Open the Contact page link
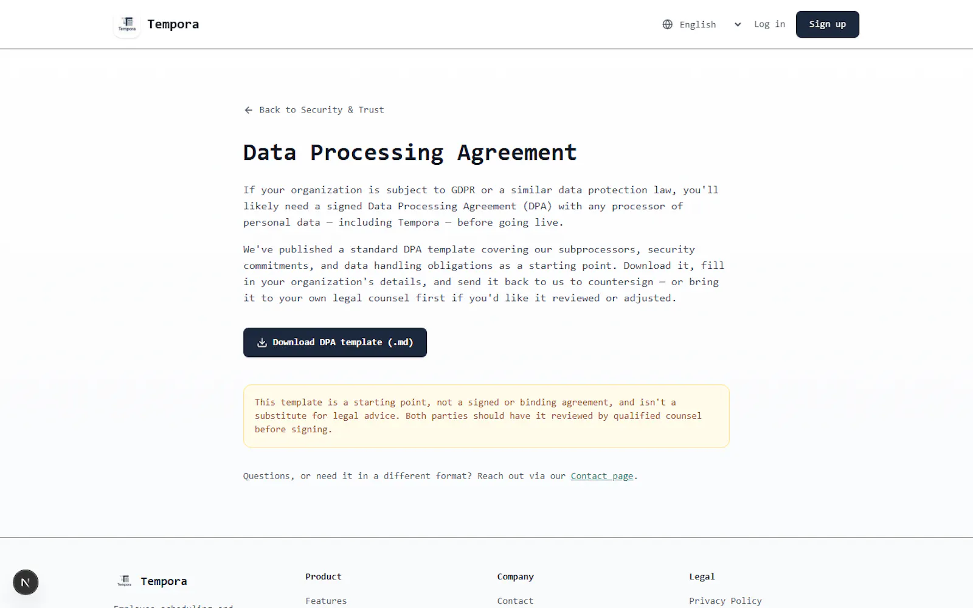 pyautogui.click(x=602, y=476)
